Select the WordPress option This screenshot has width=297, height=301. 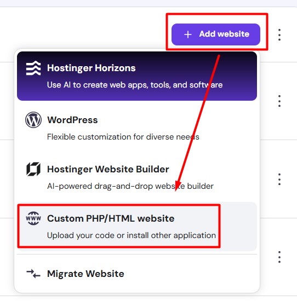pos(137,128)
